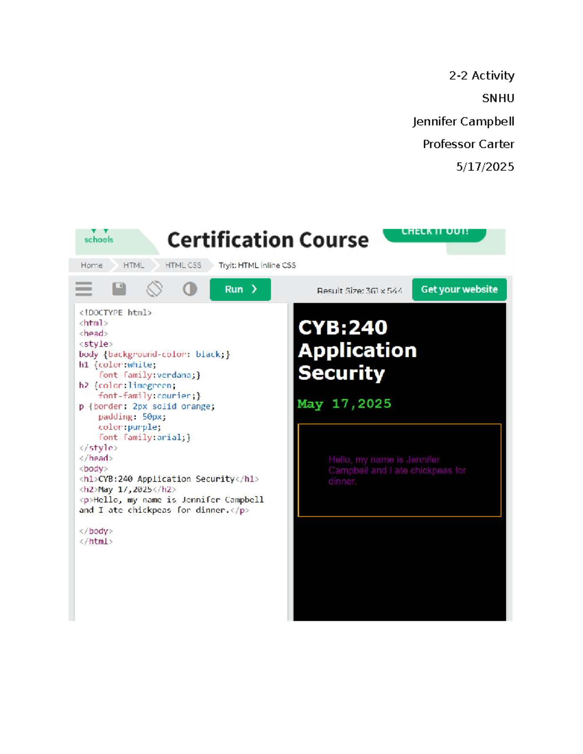Navigate to the Home breadcrumb
This screenshot has height=754, width=583.
click(x=92, y=265)
